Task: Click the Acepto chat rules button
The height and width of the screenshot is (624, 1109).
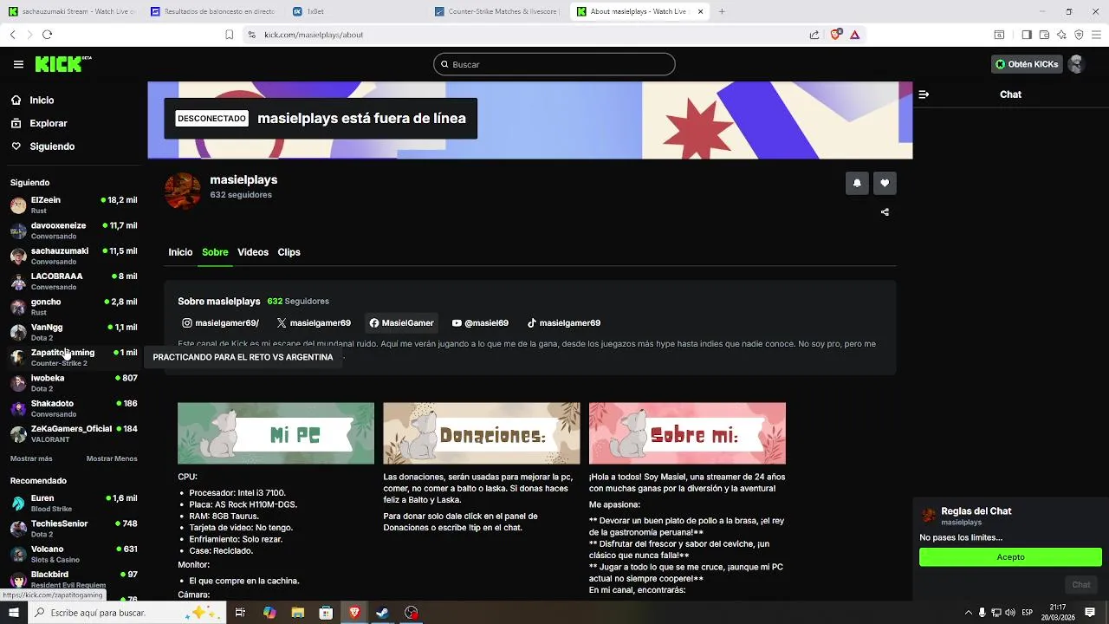Action: point(1010,557)
